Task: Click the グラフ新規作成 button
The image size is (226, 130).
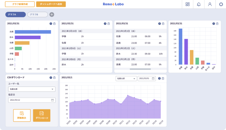Action: pos(20,4)
